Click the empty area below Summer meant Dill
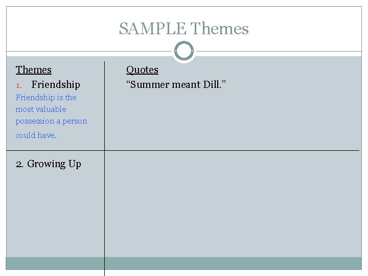Screen dimensions: 368x276 point(233,120)
